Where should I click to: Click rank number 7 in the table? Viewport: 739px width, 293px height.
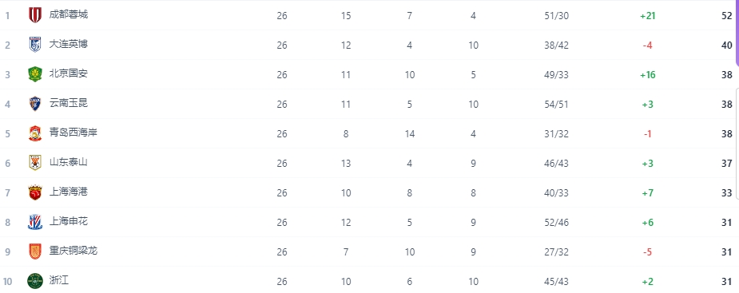7,193
